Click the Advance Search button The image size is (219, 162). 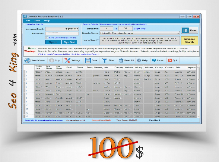[189, 41]
